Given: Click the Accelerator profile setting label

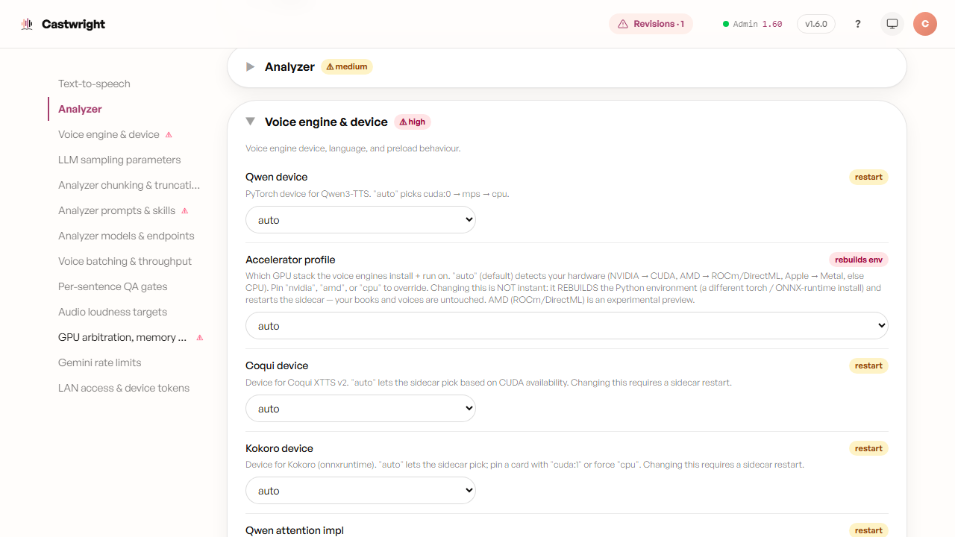Looking at the screenshot, I should 290,260.
